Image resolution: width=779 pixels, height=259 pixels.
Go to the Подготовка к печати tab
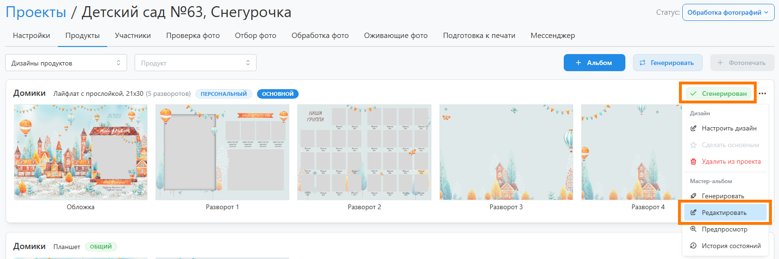(479, 36)
